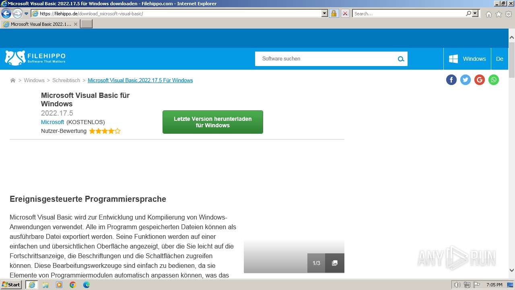Open a new blank tab
The width and height of the screenshot is (515, 290).
point(87,24)
